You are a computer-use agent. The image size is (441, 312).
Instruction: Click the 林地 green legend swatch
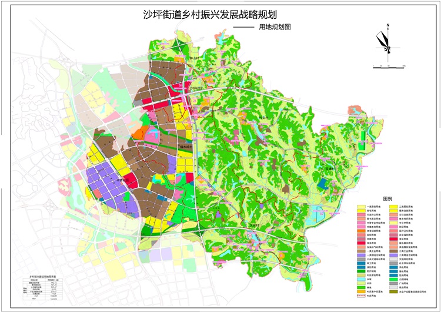tap(361, 287)
